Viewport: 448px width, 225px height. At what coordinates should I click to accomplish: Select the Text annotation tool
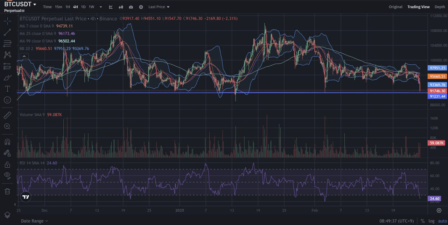pos(7,89)
